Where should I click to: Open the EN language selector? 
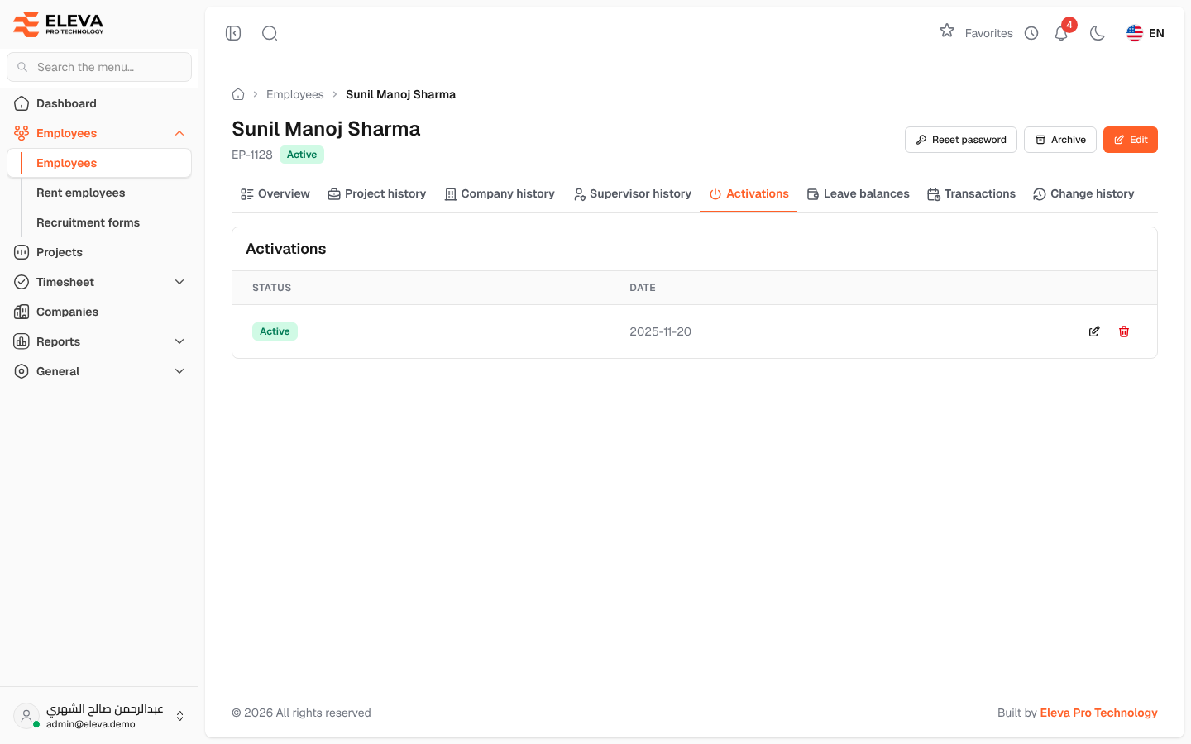tap(1146, 33)
